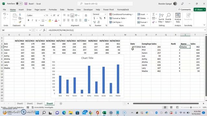Click the search box in title bar

point(105,4)
